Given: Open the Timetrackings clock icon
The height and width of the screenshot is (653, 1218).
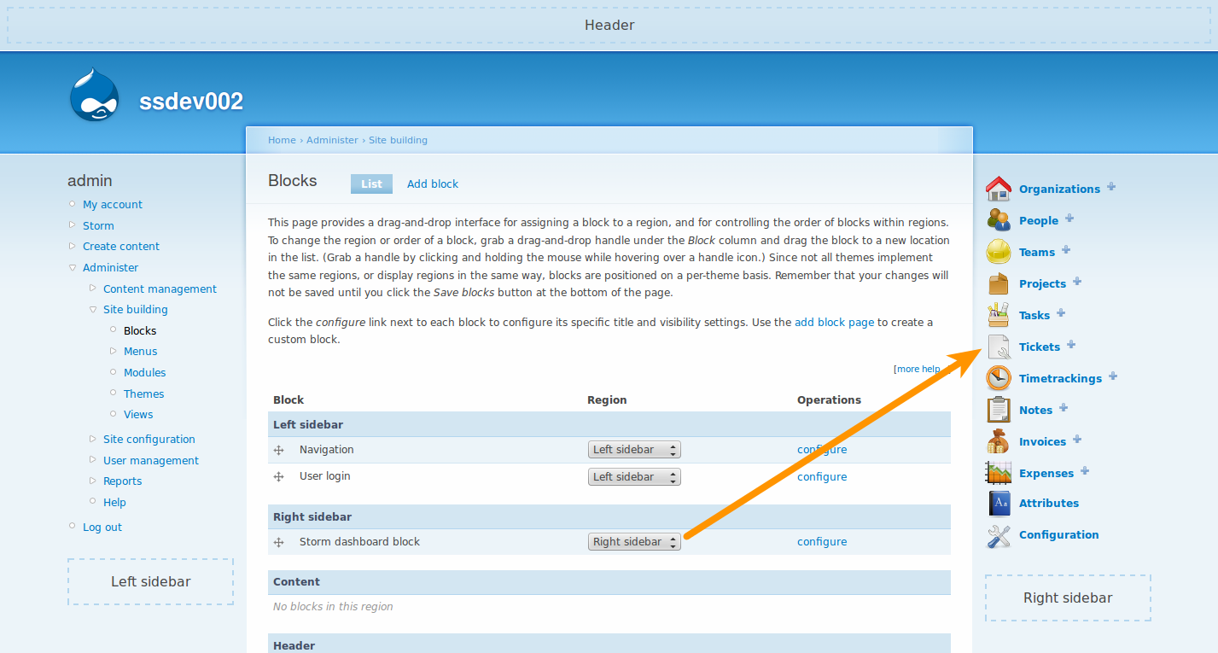Looking at the screenshot, I should [x=997, y=377].
